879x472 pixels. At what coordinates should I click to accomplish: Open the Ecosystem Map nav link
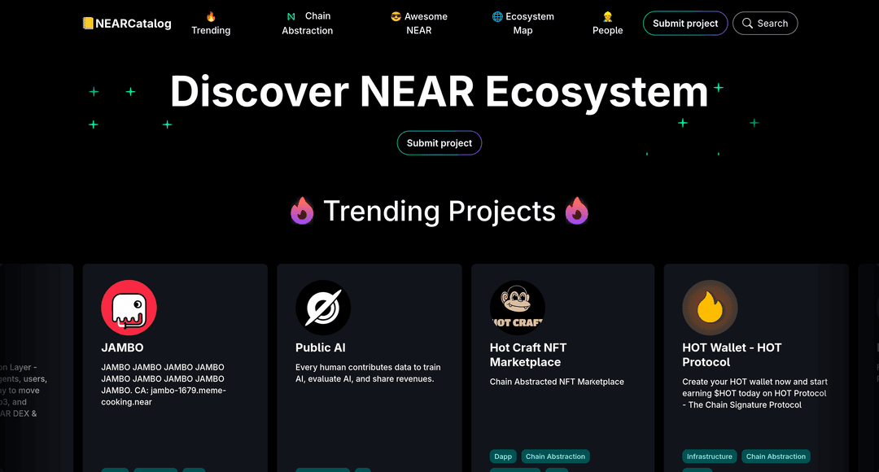click(523, 23)
